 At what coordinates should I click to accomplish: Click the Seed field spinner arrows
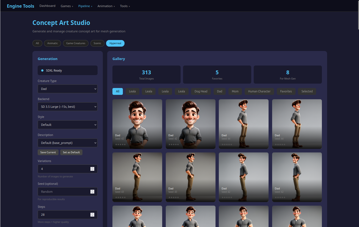[92, 192]
